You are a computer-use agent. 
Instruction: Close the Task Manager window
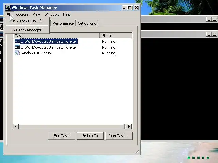(136, 8)
